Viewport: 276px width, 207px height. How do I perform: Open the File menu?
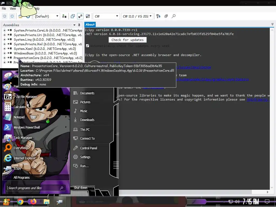click(x=4, y=8)
